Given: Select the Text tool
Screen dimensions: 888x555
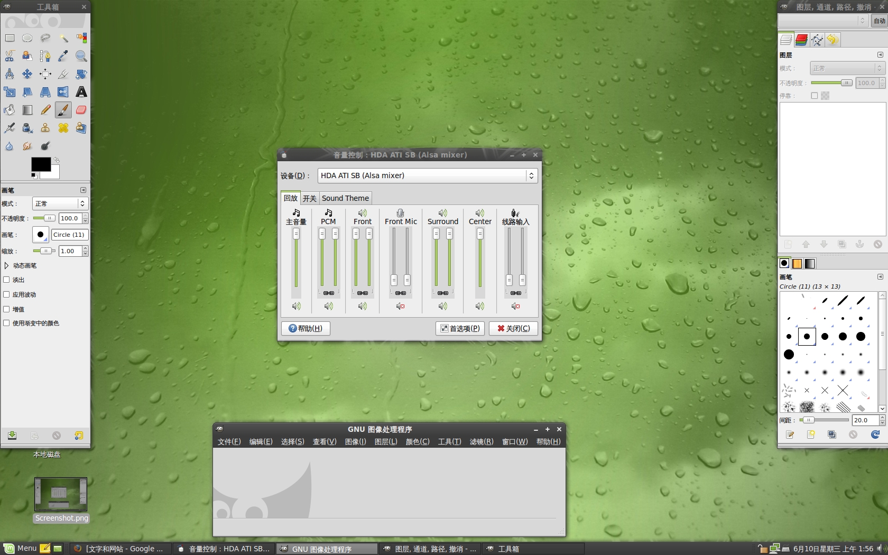Looking at the screenshot, I should tap(81, 92).
